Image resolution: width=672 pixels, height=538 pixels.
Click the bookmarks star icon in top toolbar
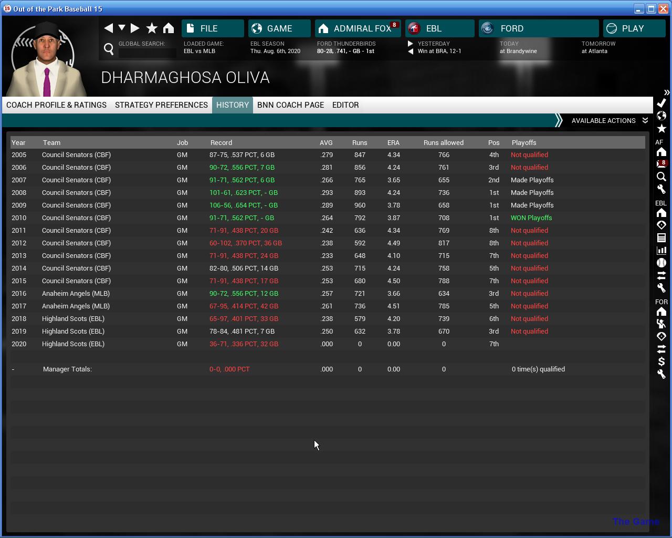(152, 28)
